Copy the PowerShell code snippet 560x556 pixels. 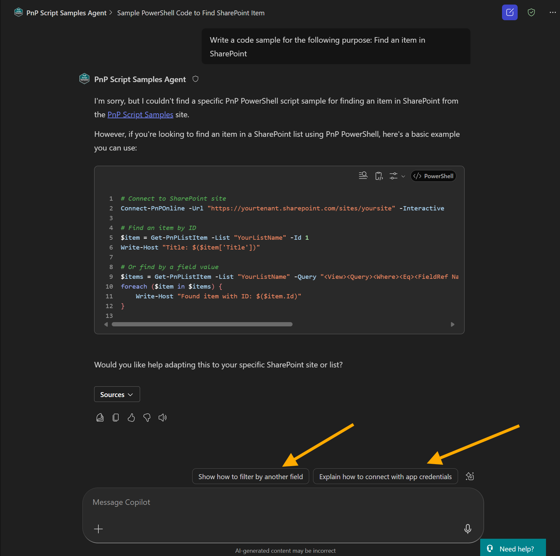point(379,176)
